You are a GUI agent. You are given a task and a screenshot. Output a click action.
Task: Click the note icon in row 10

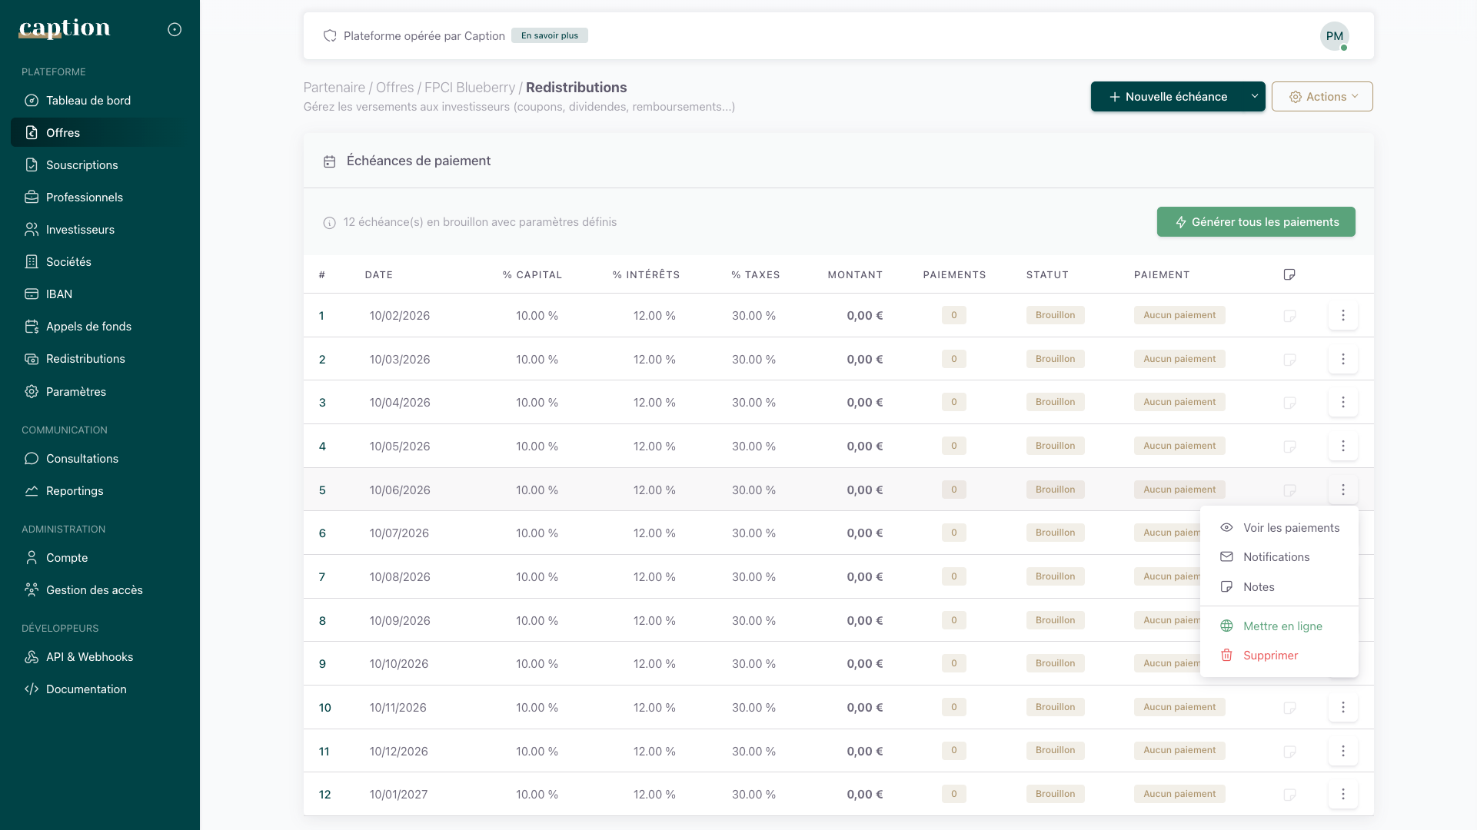tap(1289, 708)
